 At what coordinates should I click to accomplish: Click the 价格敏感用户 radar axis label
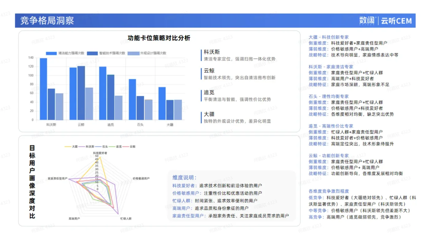pos(141,178)
